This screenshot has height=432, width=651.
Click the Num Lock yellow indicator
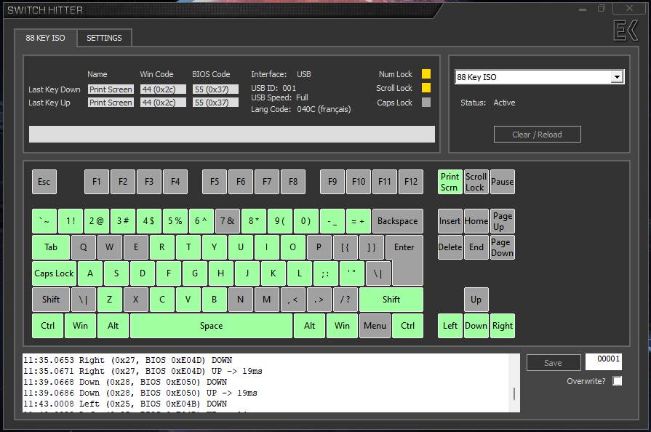(426, 74)
